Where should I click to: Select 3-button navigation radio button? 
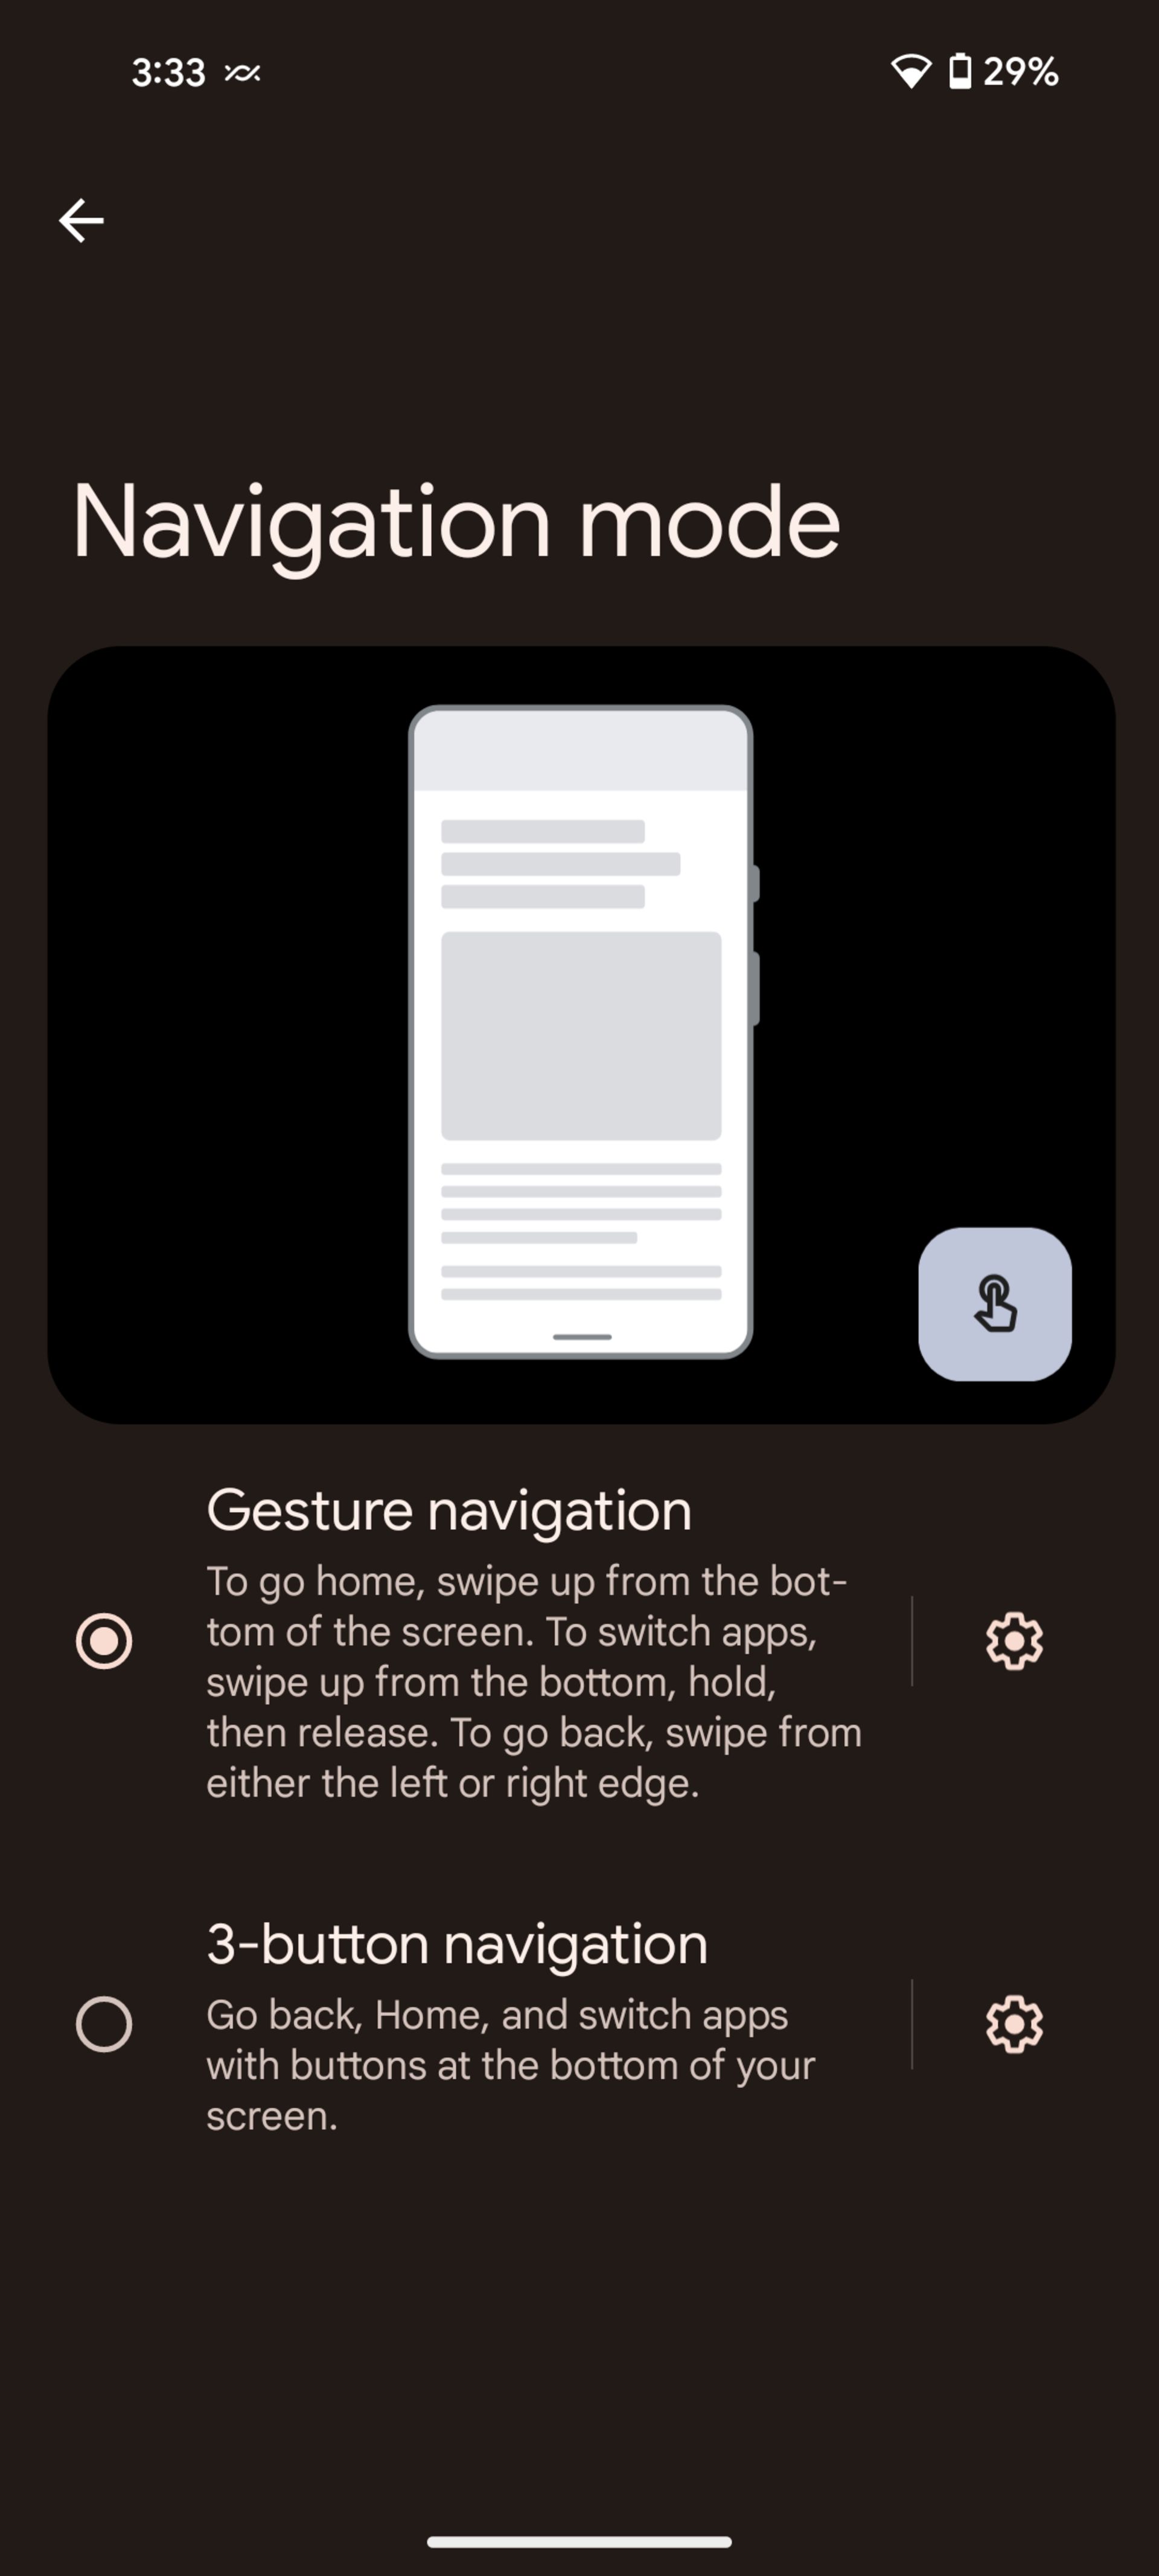[x=102, y=2024]
